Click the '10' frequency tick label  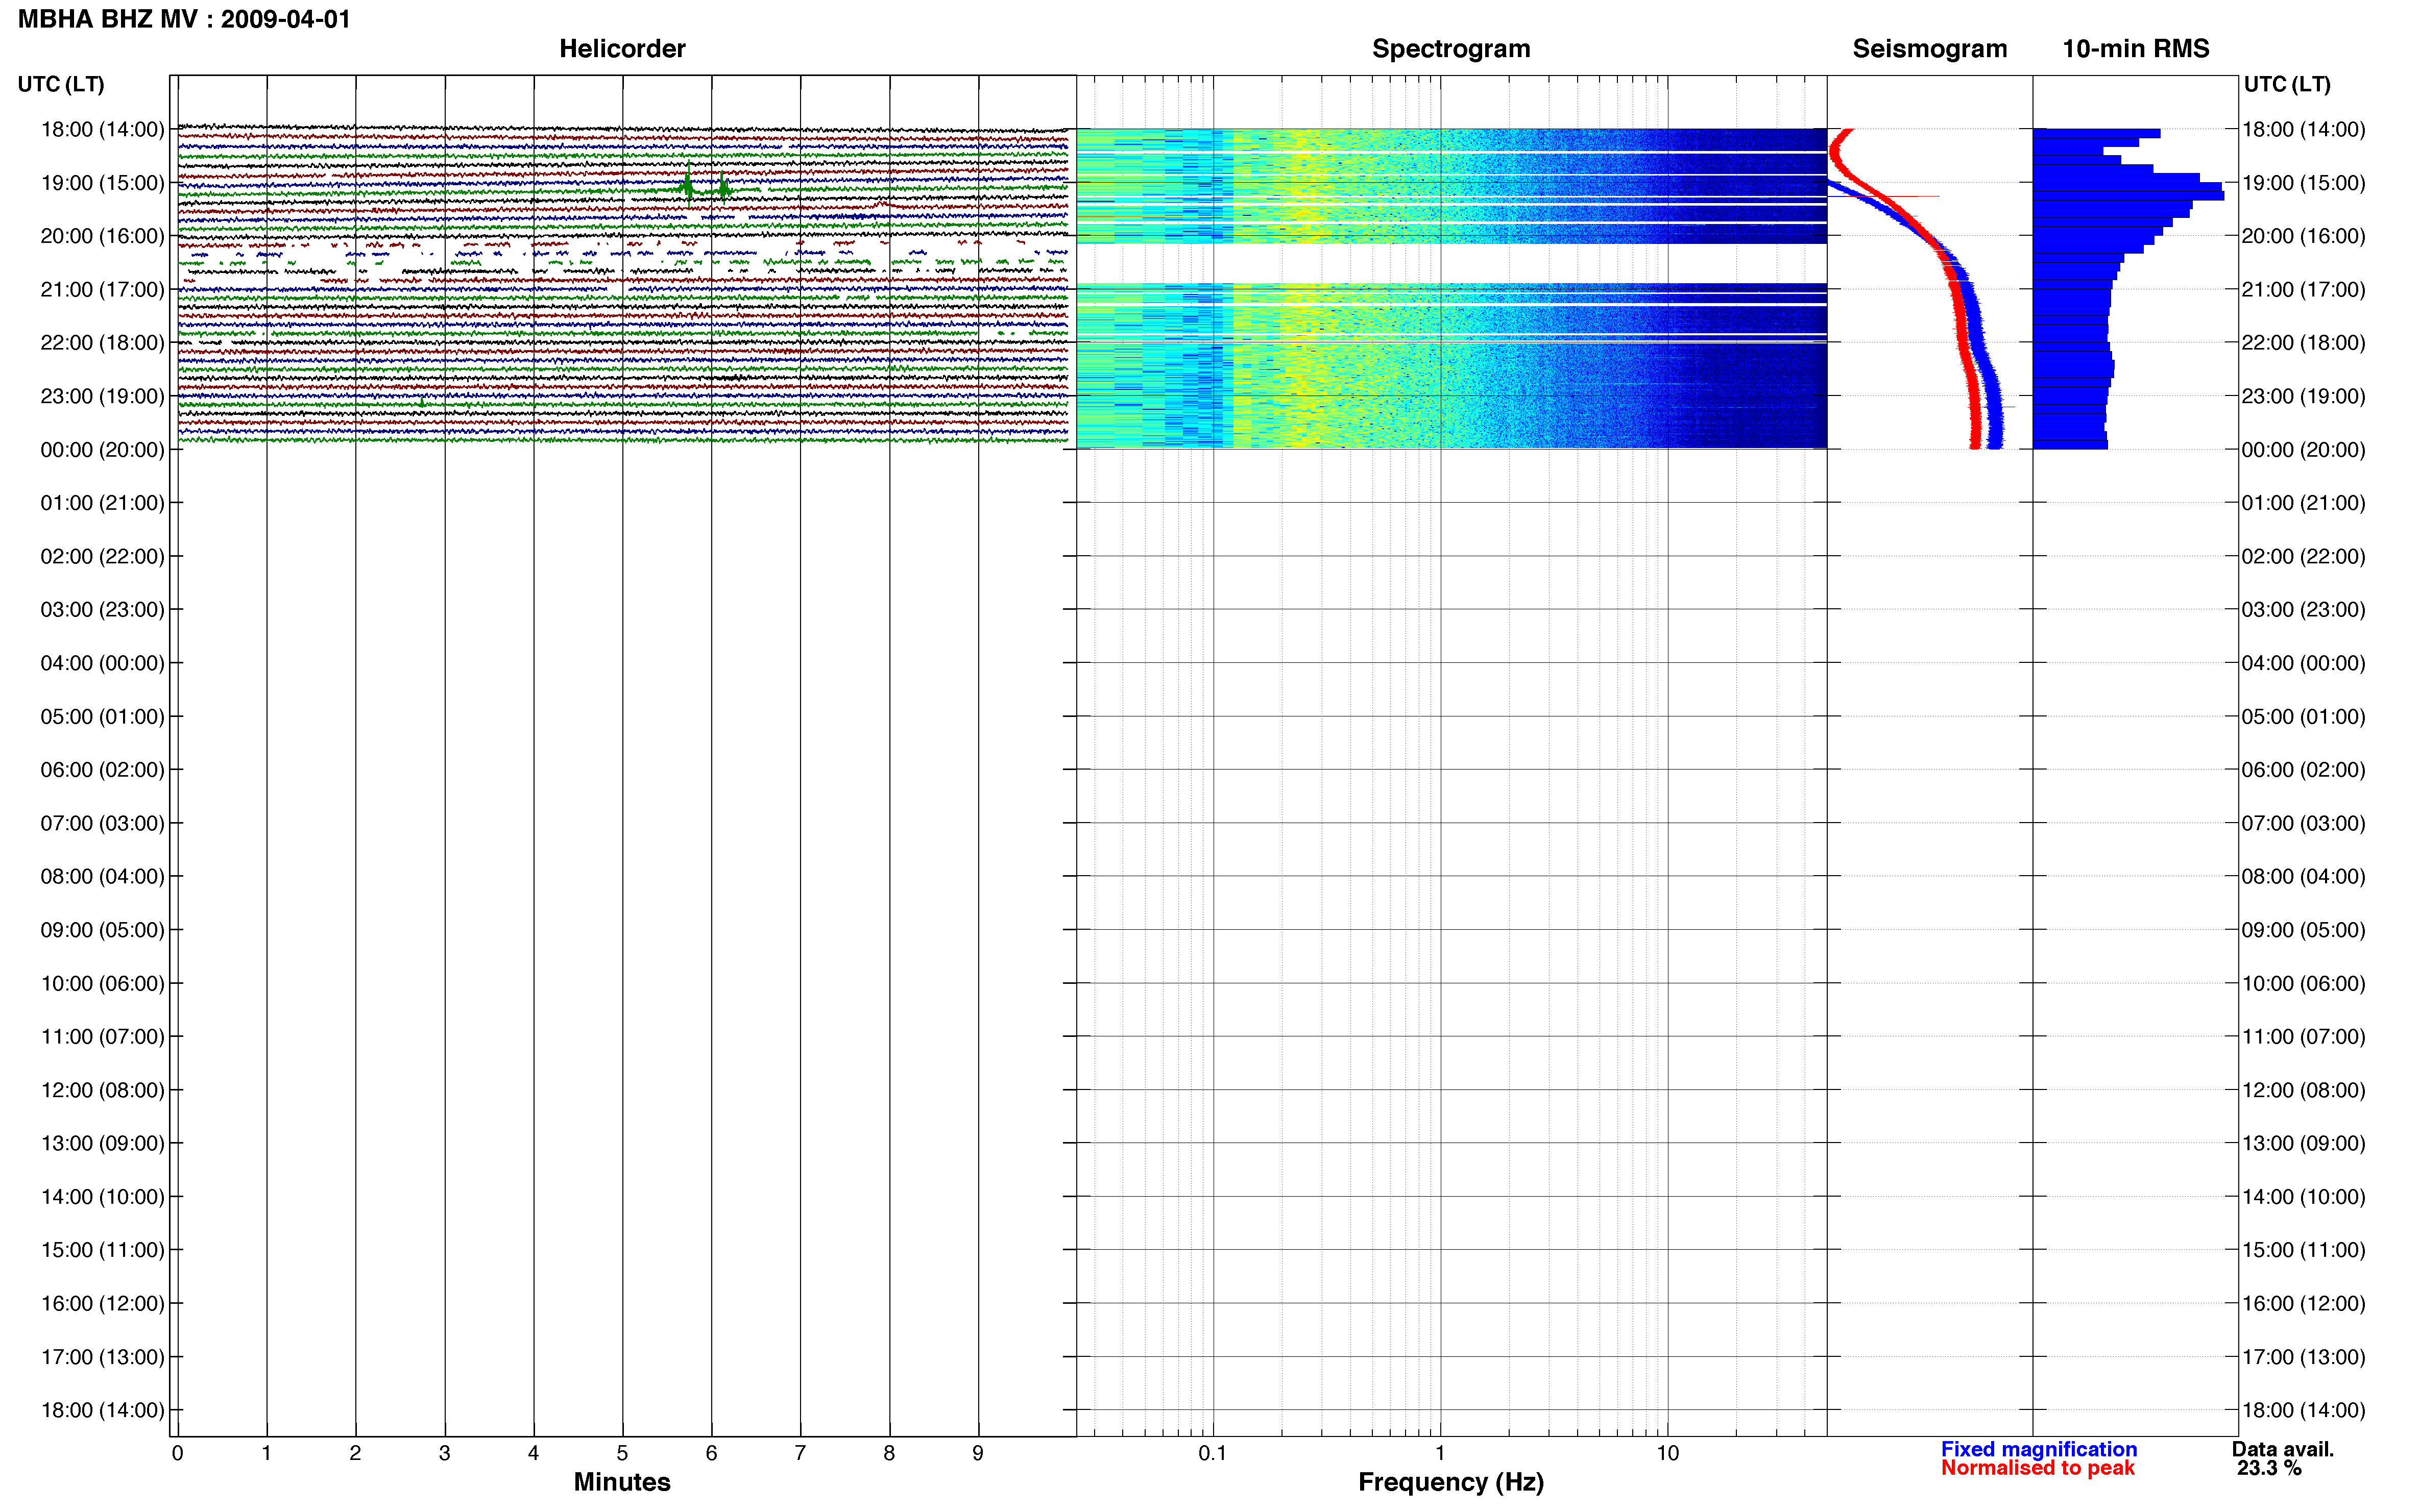(1667, 1453)
